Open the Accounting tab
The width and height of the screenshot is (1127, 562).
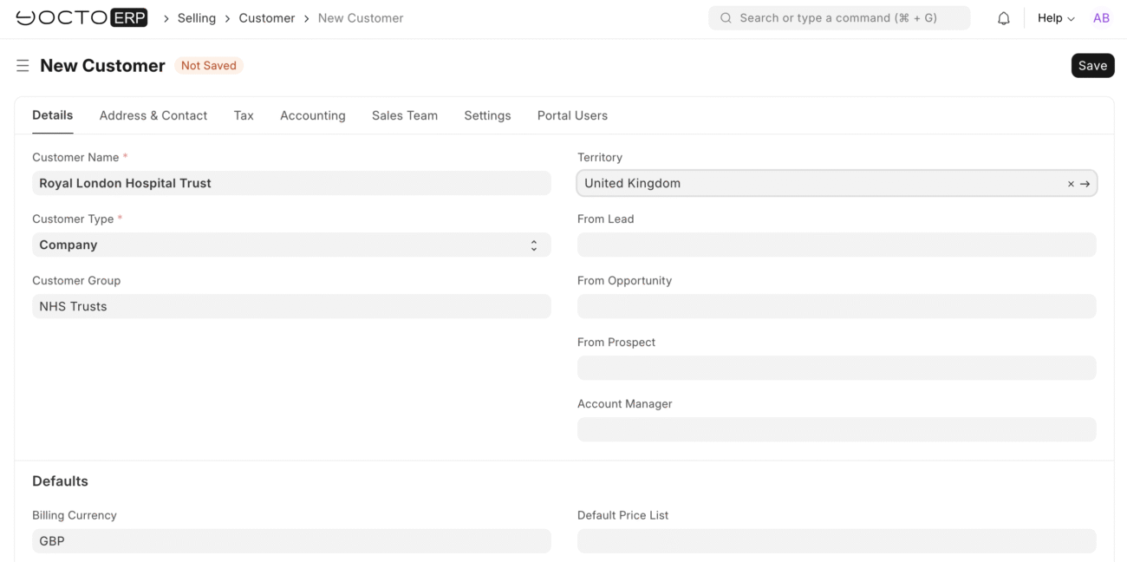pyautogui.click(x=313, y=115)
